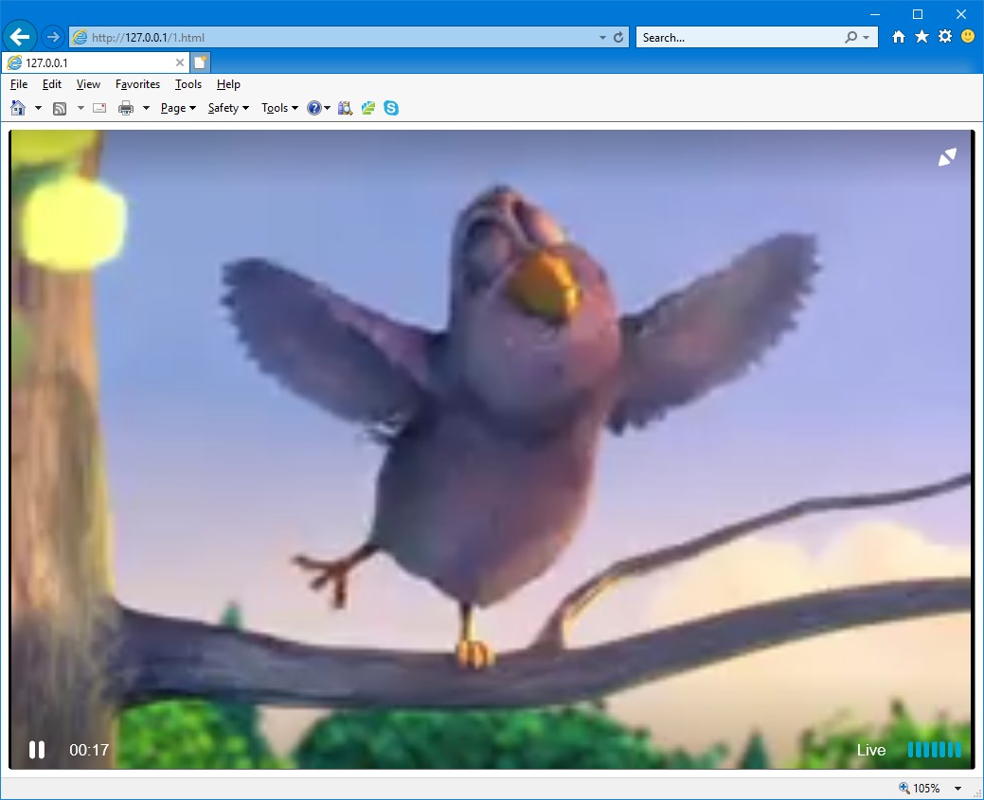
Task: Expand the RSS feeds dropdown arrow
Action: point(81,109)
